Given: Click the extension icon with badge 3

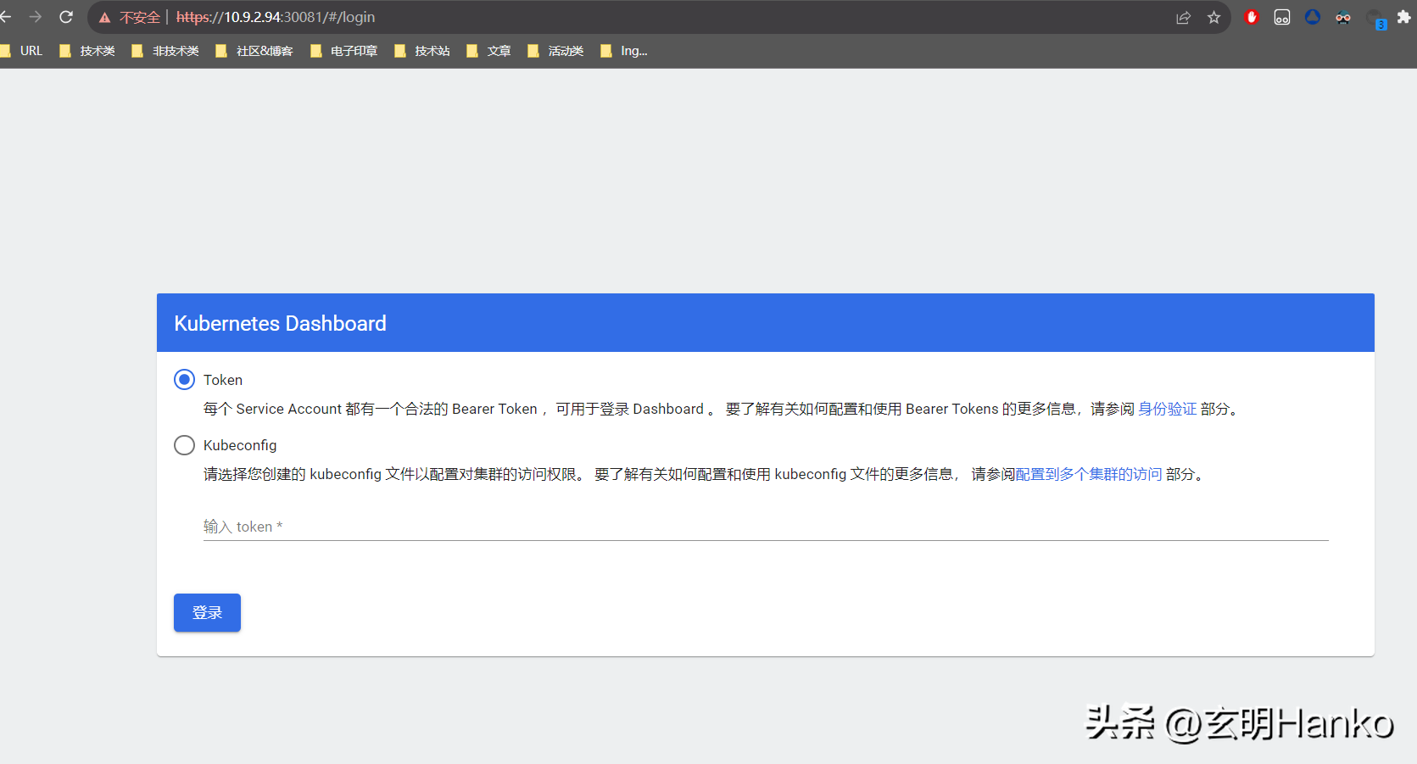Looking at the screenshot, I should pyautogui.click(x=1375, y=18).
